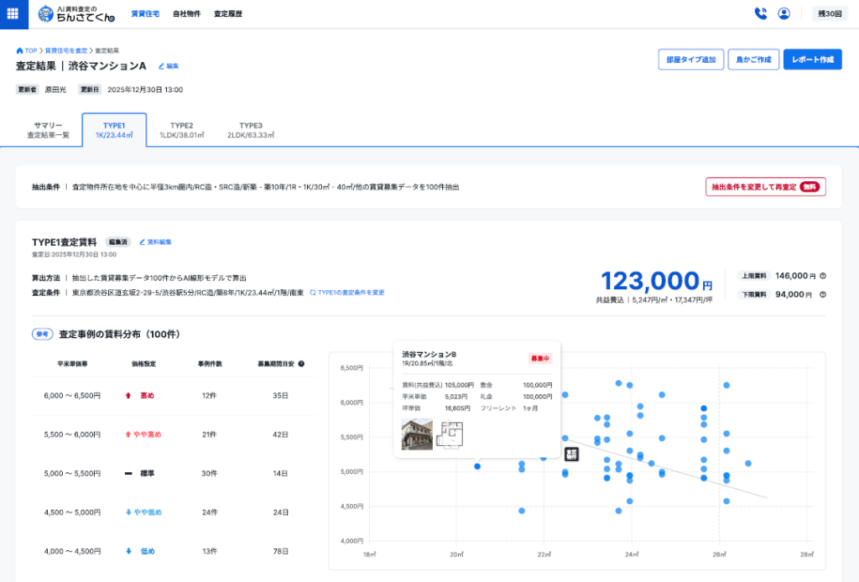
Task: Click info icon beside 募集期間目安 header
Action: click(301, 364)
